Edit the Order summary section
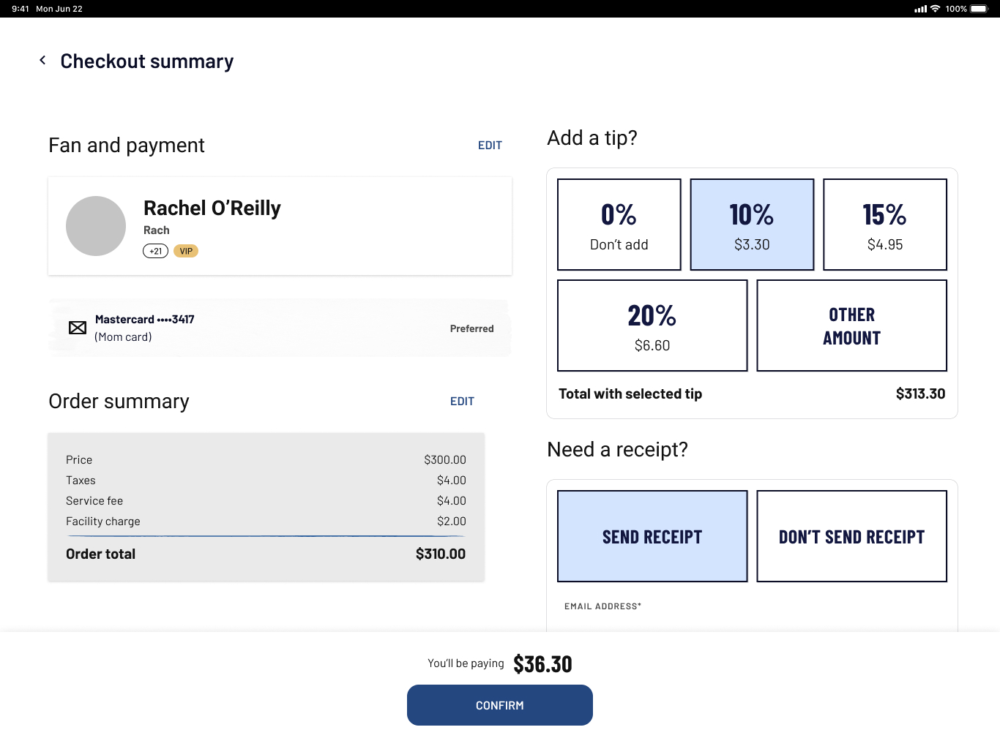This screenshot has width=1000, height=749. pos(462,402)
